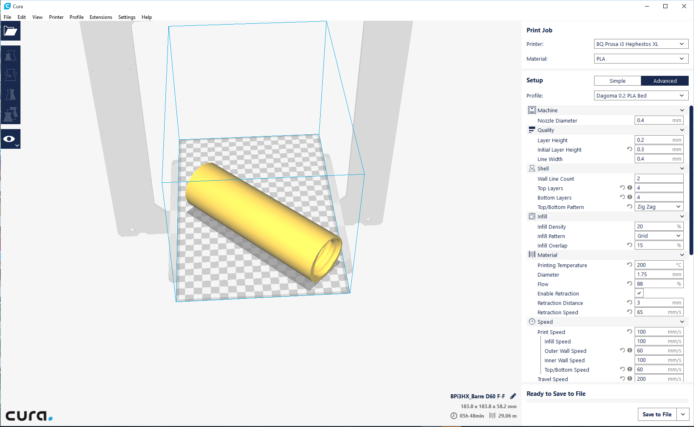Toggle the Enable Retraction checkbox
The width and height of the screenshot is (694, 427).
coord(639,293)
